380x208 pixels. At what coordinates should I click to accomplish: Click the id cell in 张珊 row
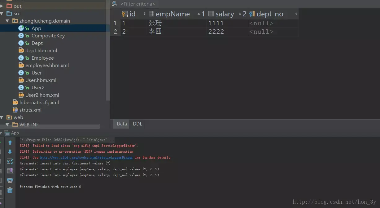pyautogui.click(x=133, y=23)
